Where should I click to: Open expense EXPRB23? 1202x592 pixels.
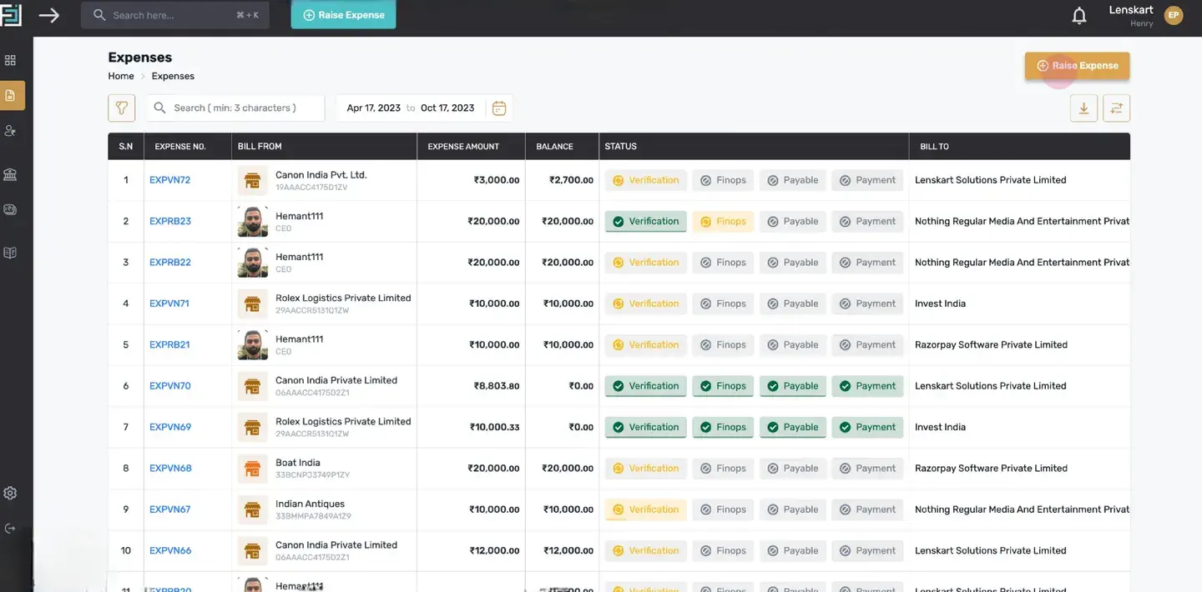click(x=170, y=221)
